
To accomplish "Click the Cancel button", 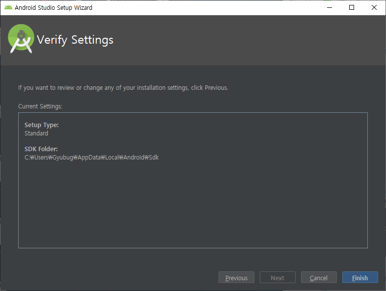I will tap(319, 277).
